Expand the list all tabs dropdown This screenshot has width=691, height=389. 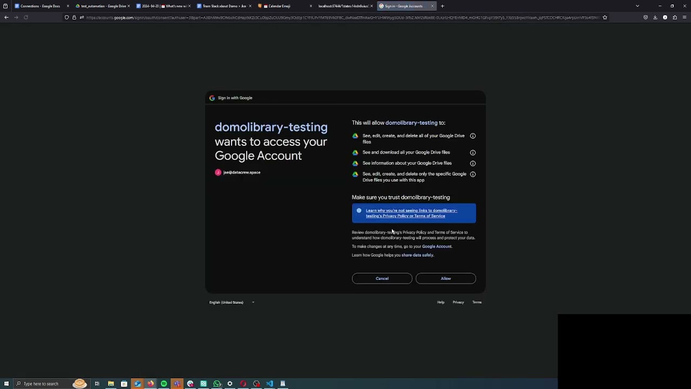click(x=637, y=6)
